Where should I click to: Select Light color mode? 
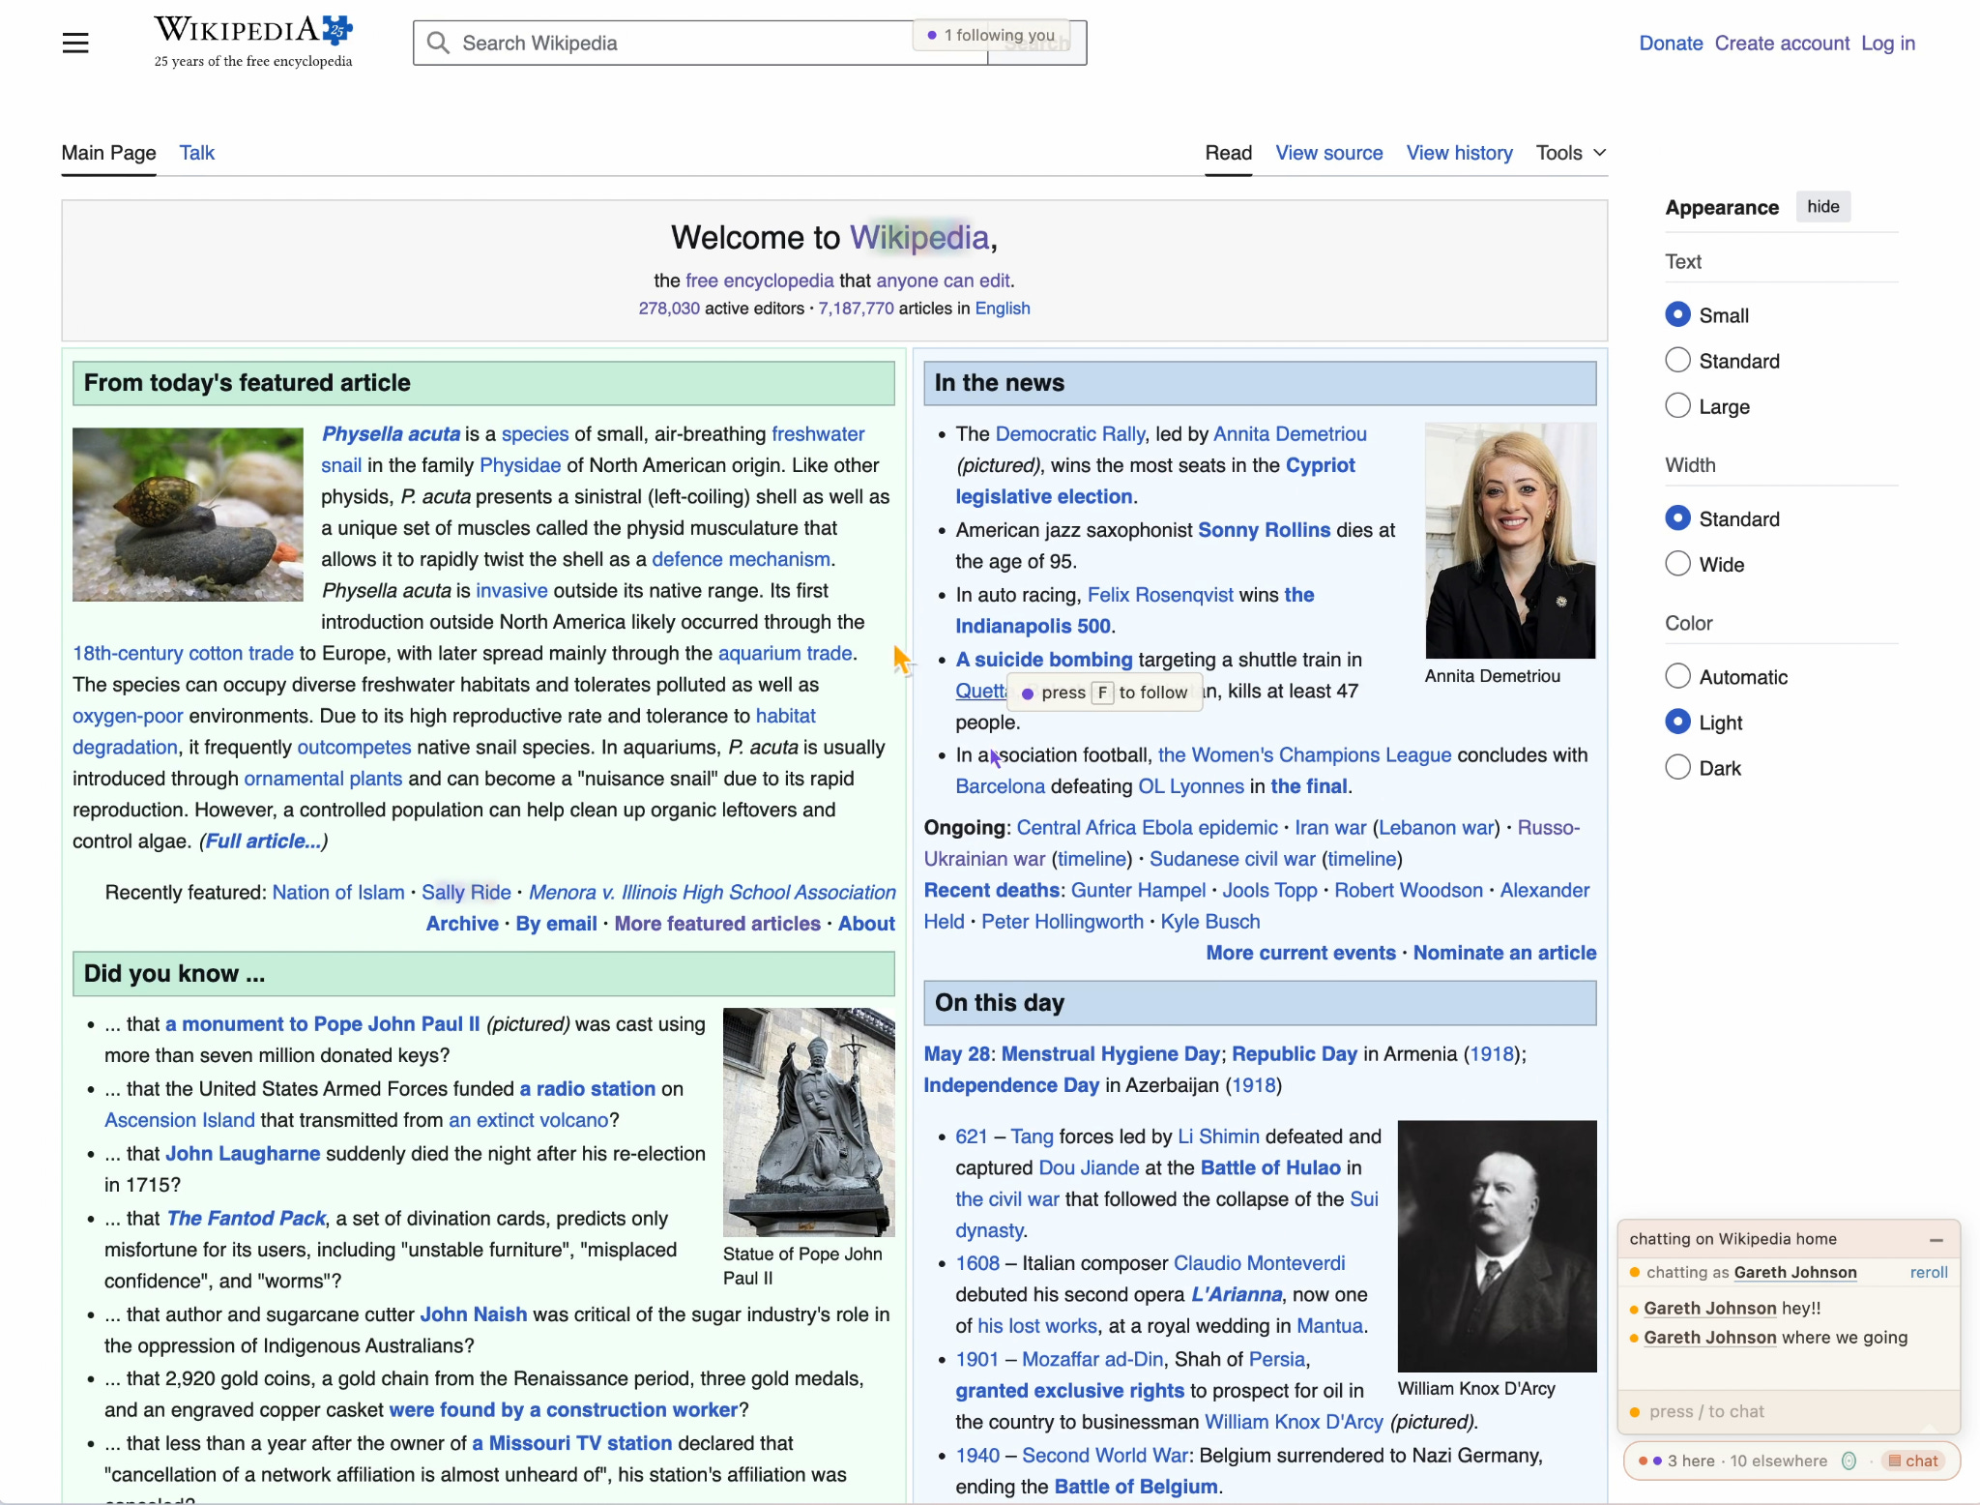point(1677,721)
